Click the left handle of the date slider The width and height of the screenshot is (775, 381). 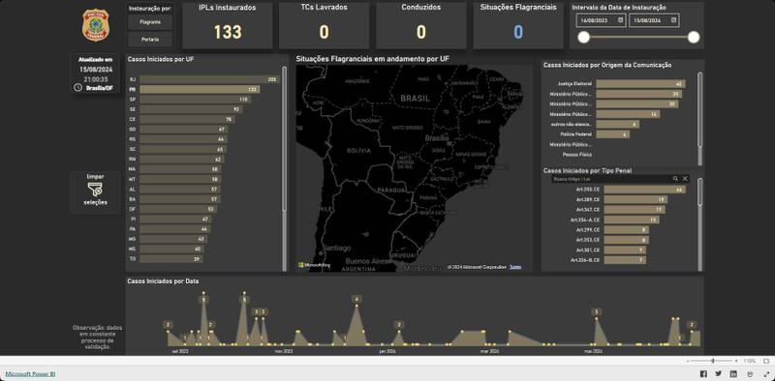click(x=584, y=37)
